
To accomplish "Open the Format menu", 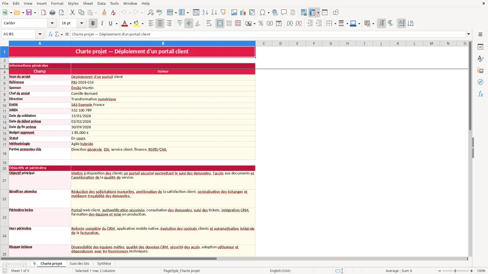I will pyautogui.click(x=57, y=3).
